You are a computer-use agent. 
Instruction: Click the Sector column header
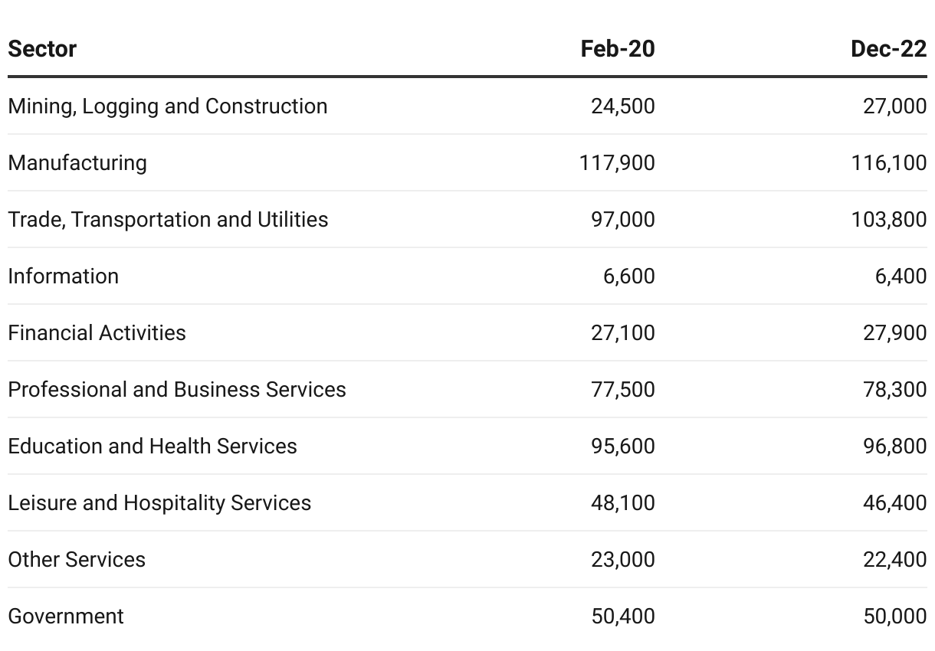pos(42,49)
